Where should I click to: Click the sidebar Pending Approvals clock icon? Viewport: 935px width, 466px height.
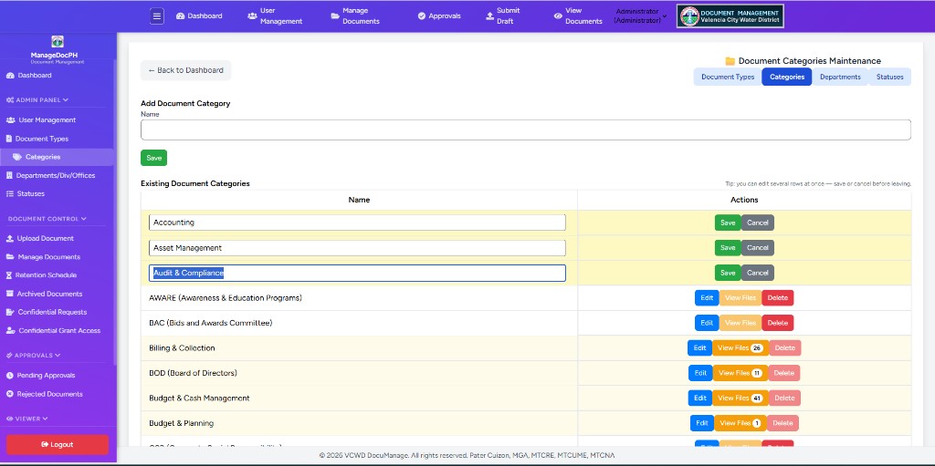[x=9, y=376]
